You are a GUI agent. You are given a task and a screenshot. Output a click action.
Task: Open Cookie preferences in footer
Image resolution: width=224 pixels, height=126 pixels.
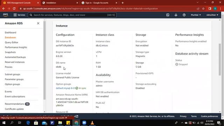[209, 116]
